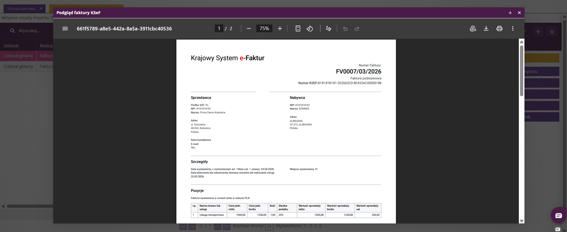Viewport: 567px width, 232px height.
Task: Go to the last page in the pagination bar
Action: (226, 226)
